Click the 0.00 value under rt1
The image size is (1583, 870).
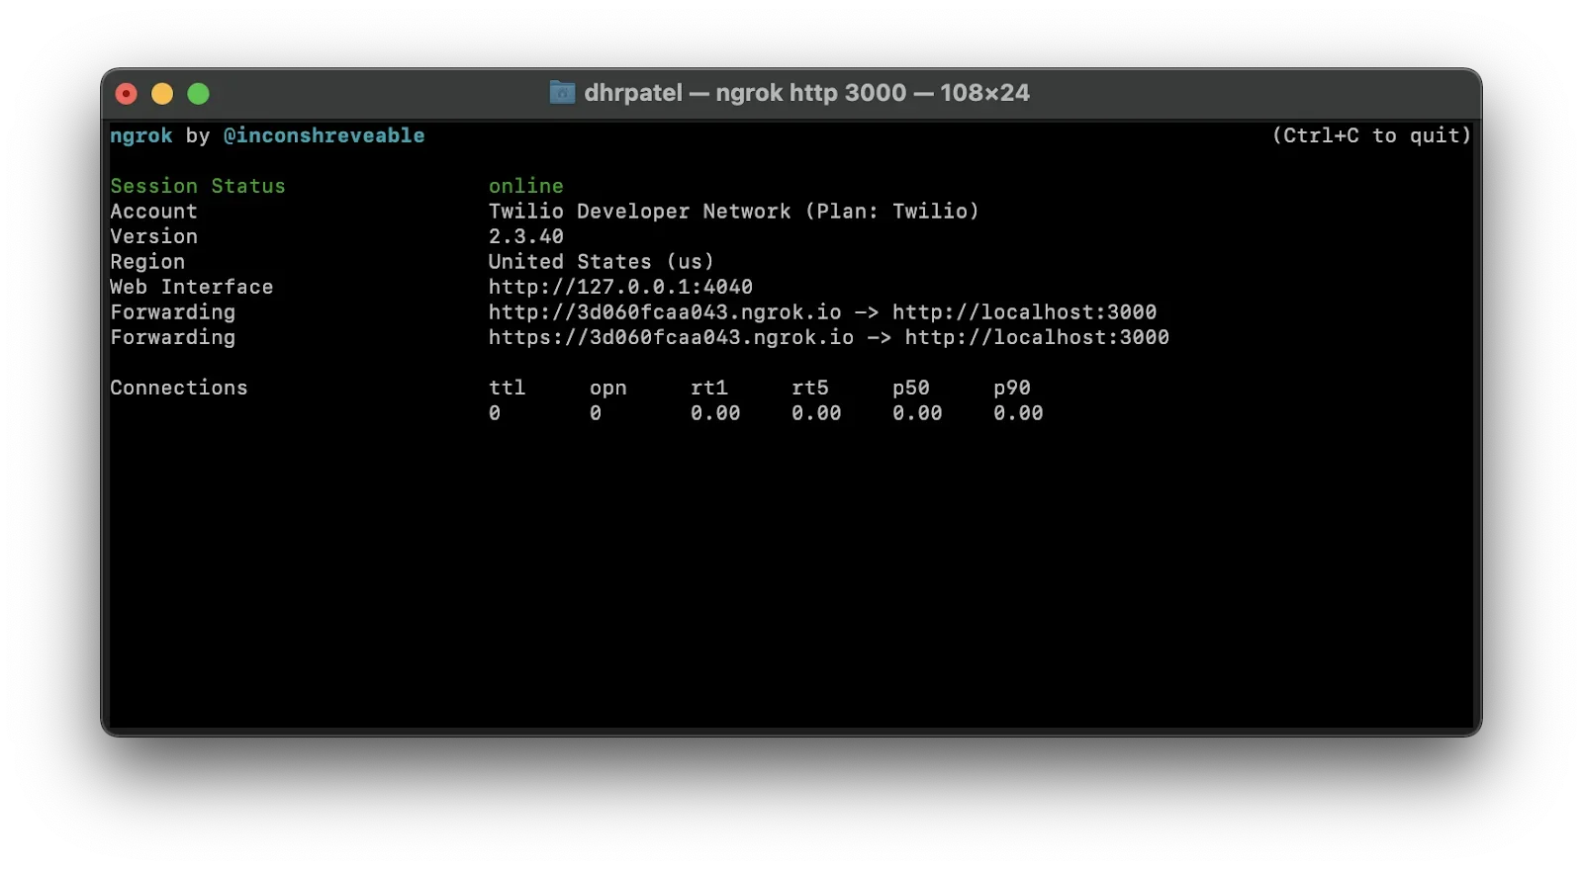click(715, 413)
